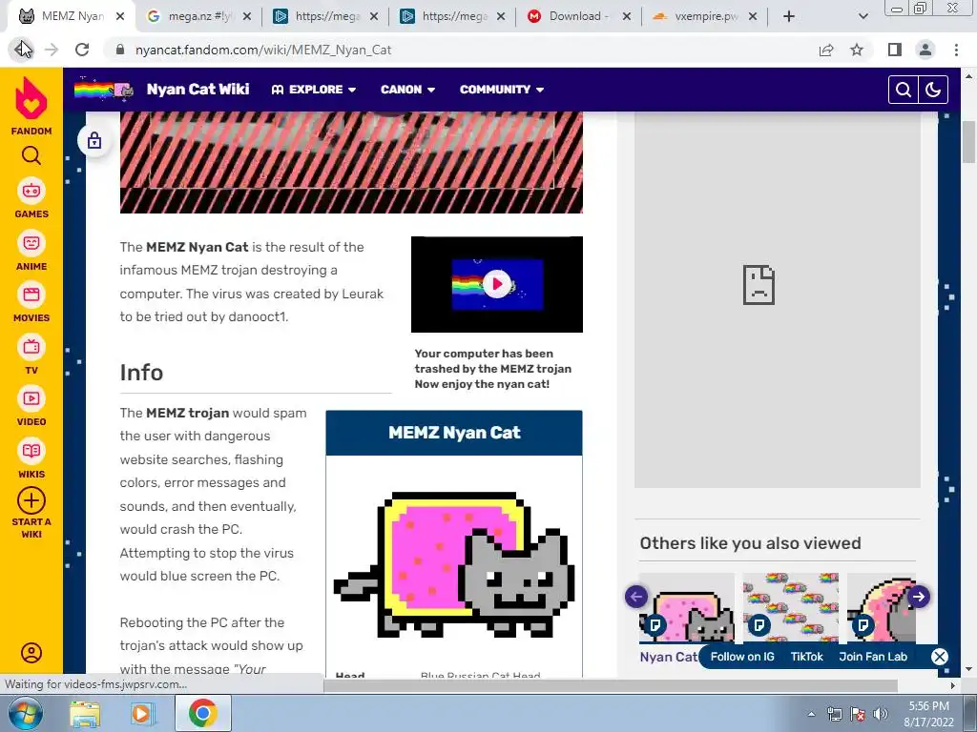Click the volume speaker tray icon
The width and height of the screenshot is (977, 732).
pyautogui.click(x=881, y=714)
